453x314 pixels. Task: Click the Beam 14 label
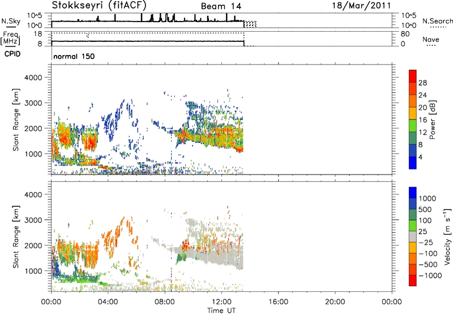point(221,6)
